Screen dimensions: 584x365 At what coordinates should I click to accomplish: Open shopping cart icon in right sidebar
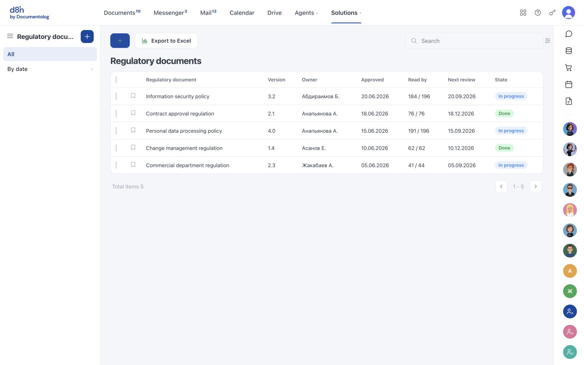coord(569,68)
